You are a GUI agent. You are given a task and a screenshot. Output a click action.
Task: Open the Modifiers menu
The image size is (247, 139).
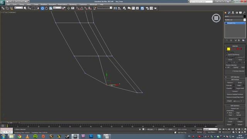click(44, 5)
